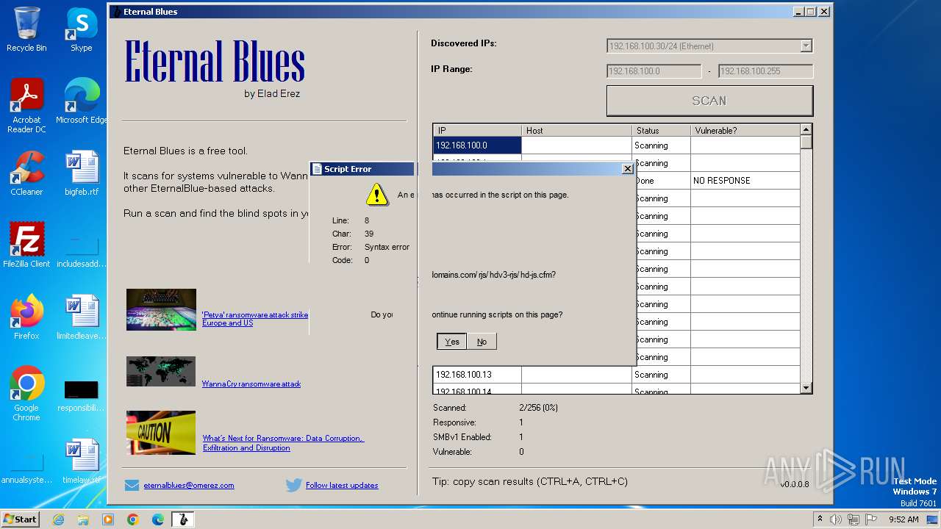Open the Start menu
Viewport: 941px width, 529px height.
pos(20,519)
